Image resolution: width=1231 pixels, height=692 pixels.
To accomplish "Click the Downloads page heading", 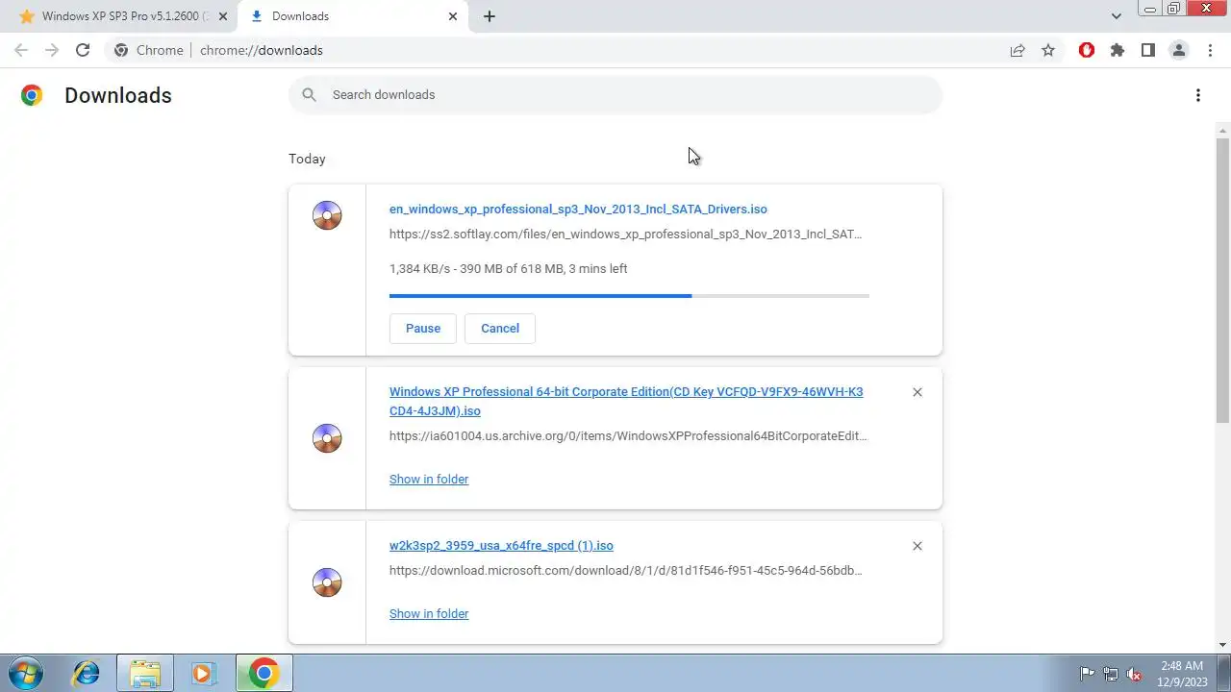I will [x=118, y=95].
